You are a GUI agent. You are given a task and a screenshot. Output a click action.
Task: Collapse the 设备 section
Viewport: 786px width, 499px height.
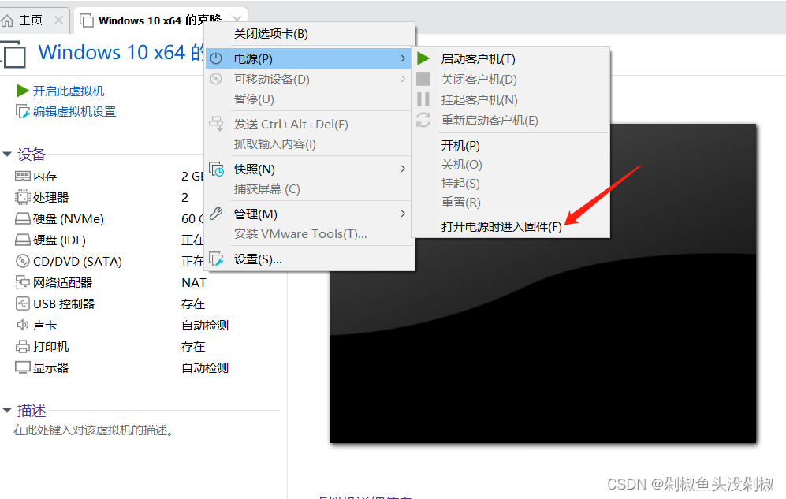click(x=7, y=154)
